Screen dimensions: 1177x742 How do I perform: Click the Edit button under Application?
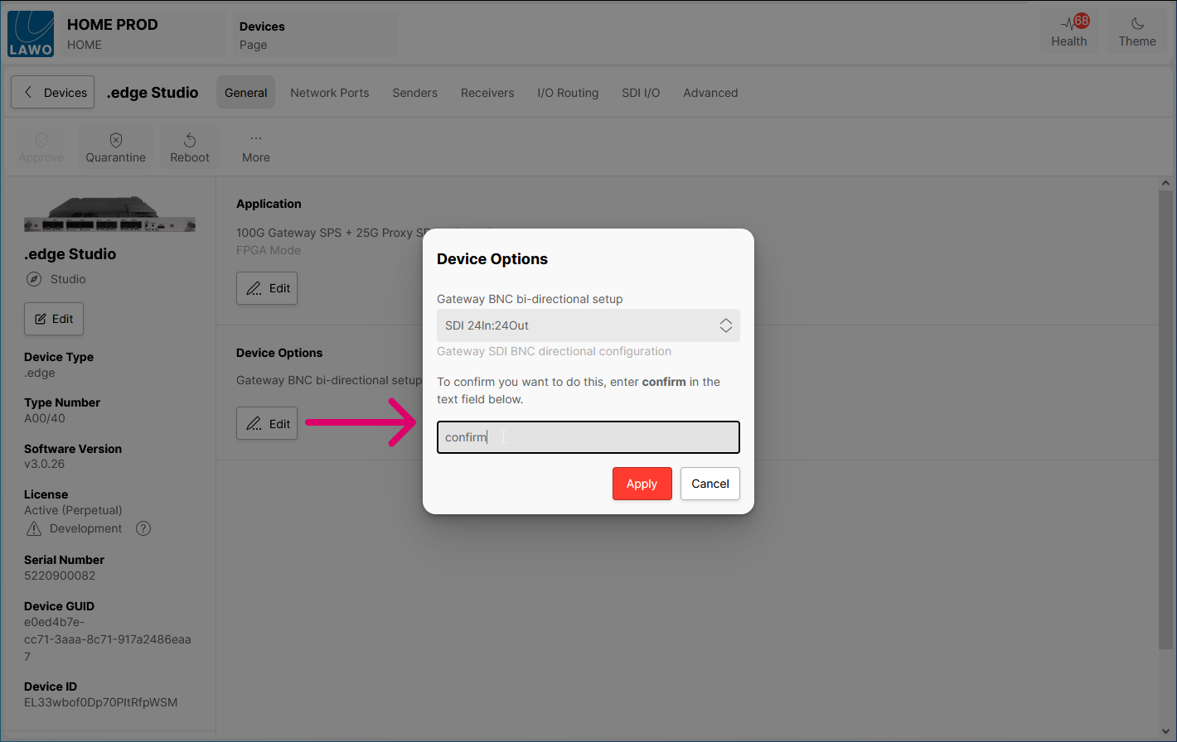[267, 288]
